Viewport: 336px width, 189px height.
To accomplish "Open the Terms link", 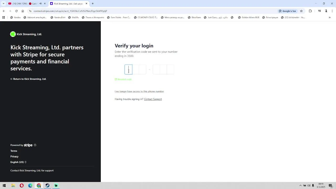I will coord(14,151).
